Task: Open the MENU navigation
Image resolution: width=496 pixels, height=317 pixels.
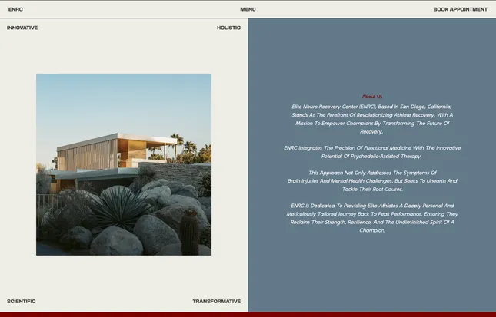Action: point(248,9)
